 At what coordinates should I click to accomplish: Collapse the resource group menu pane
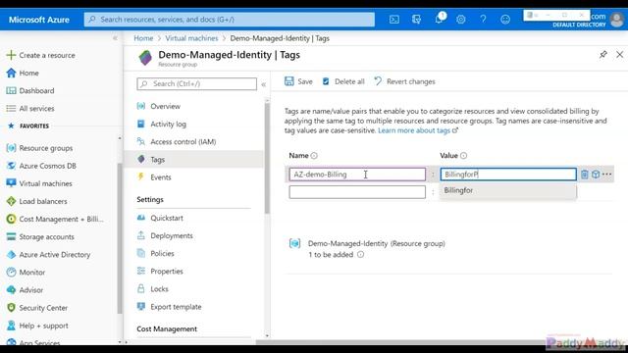pos(264,84)
